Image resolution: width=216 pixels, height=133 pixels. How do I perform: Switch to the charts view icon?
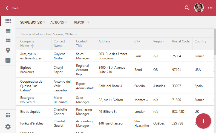(x=8, y=60)
